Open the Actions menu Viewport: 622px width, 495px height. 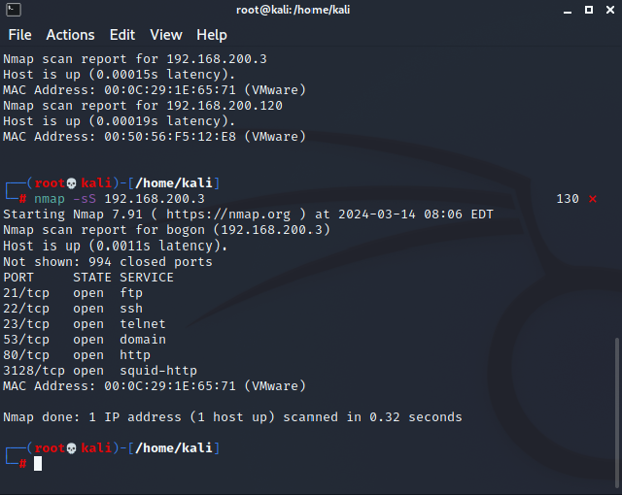(x=70, y=35)
